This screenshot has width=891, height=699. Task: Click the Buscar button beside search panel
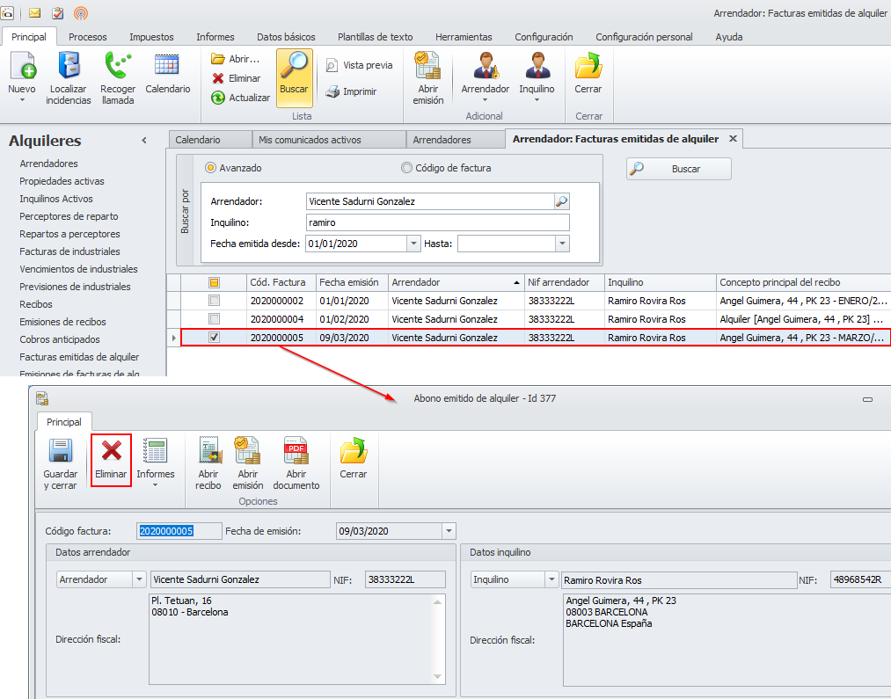[x=679, y=169]
